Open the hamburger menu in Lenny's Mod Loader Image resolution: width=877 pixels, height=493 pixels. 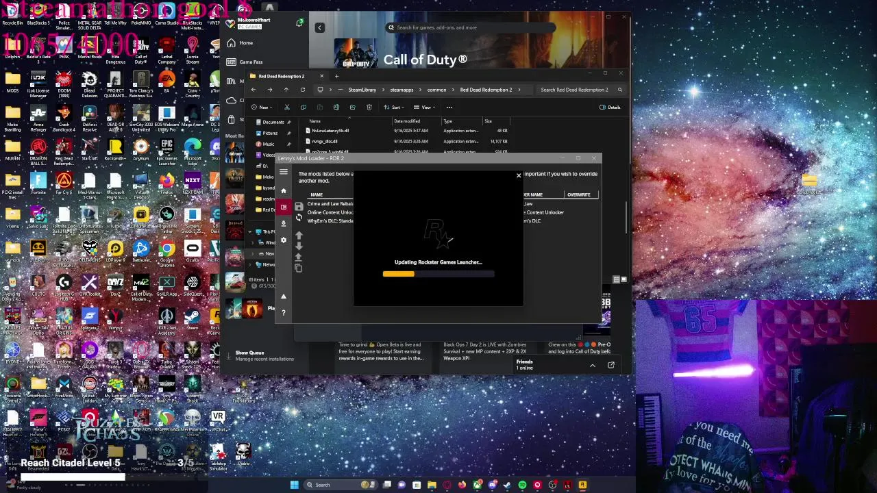(x=284, y=172)
